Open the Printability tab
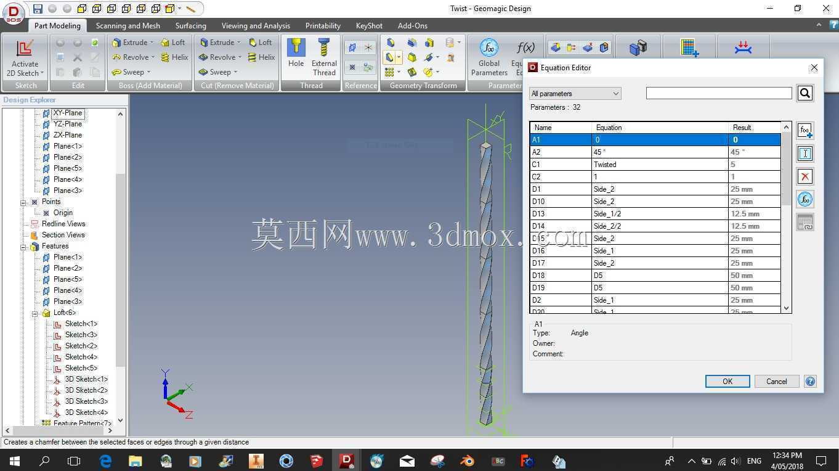 click(323, 26)
